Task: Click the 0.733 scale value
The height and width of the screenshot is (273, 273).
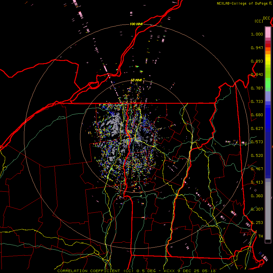Action: tap(257, 102)
